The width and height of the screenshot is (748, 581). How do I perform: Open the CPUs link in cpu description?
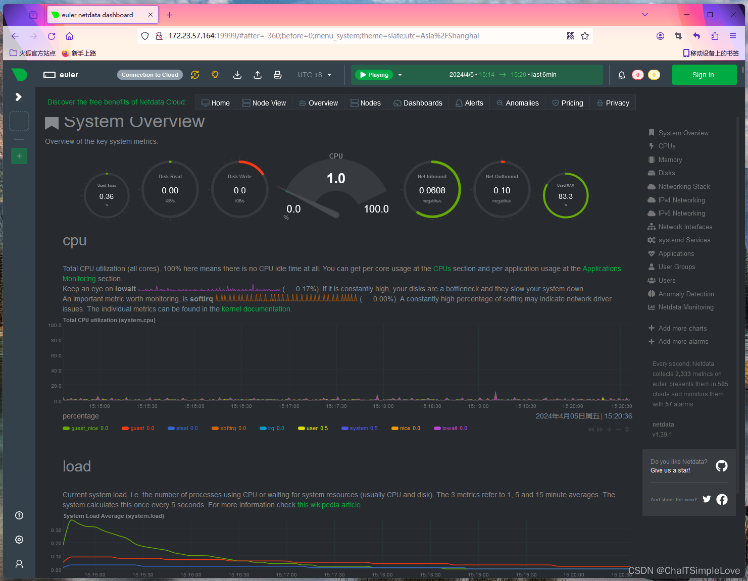(442, 269)
